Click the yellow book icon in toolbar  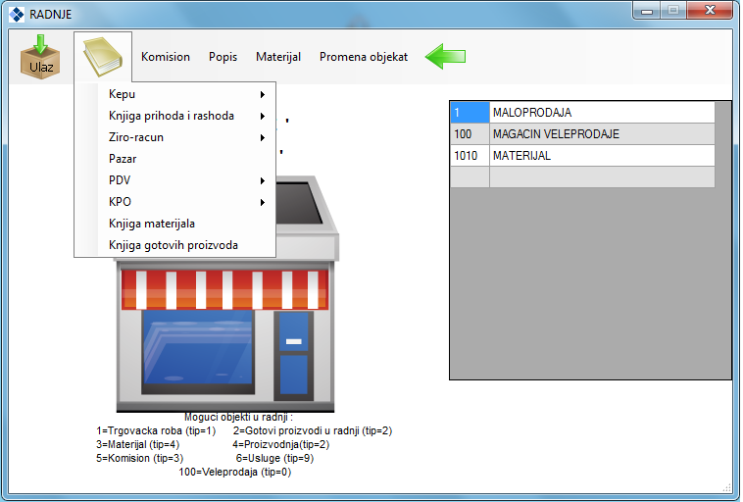[102, 57]
